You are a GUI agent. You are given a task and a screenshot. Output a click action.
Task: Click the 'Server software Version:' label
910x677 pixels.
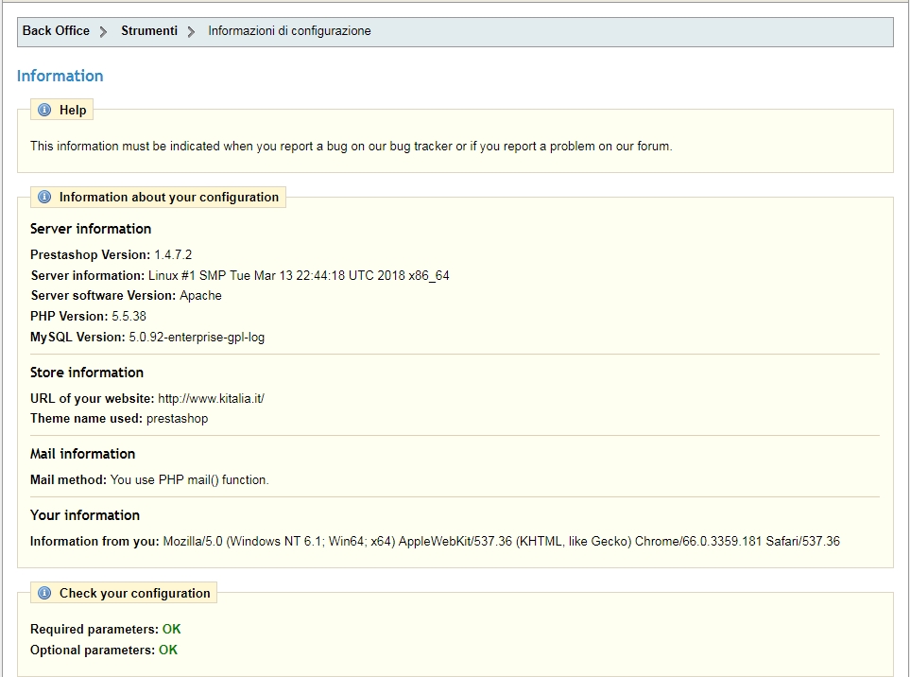point(103,296)
